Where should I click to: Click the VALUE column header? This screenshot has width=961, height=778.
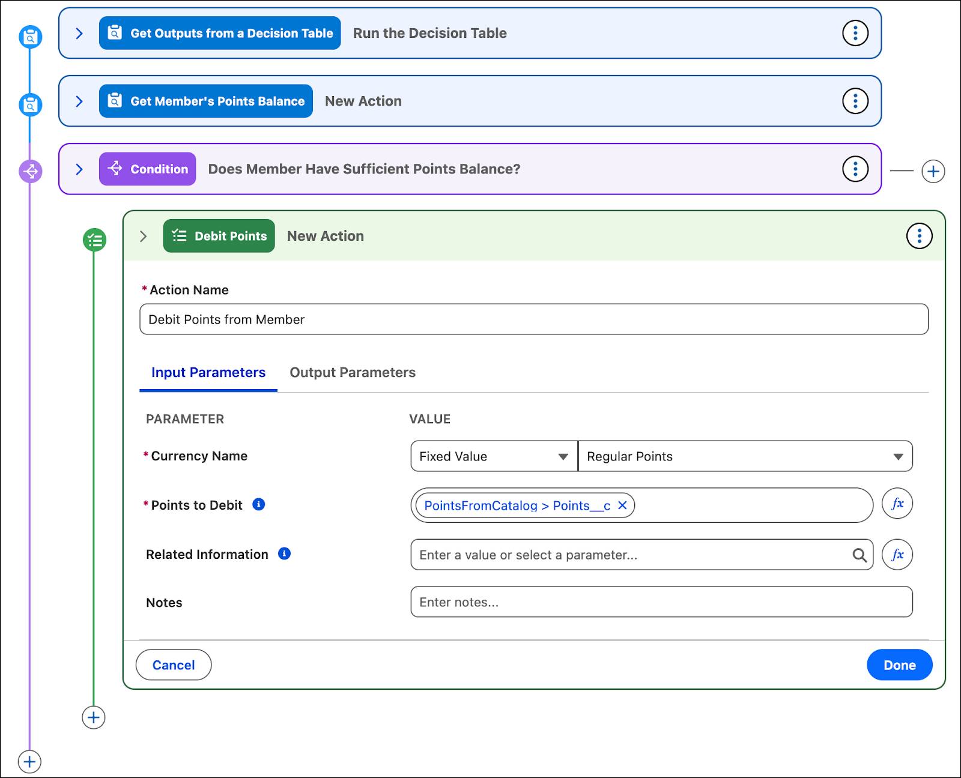pyautogui.click(x=430, y=419)
